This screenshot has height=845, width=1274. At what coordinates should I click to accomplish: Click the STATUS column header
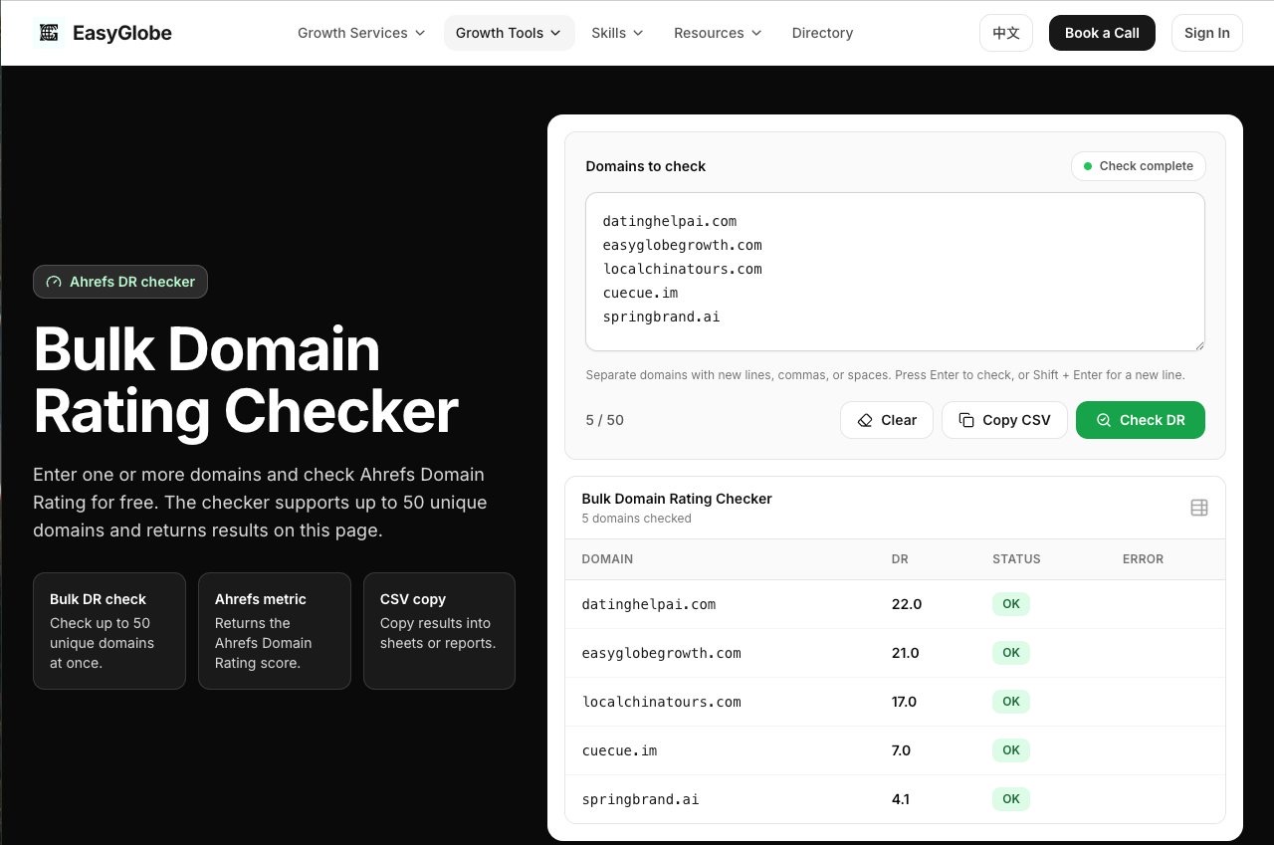tap(1016, 559)
